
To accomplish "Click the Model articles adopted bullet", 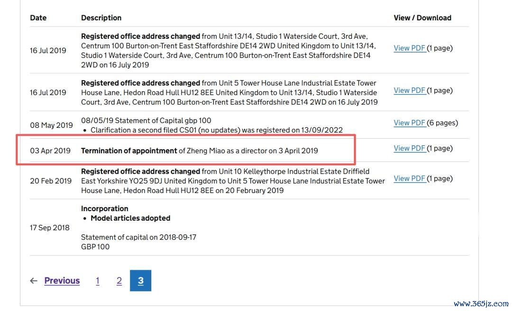I will click(130, 218).
